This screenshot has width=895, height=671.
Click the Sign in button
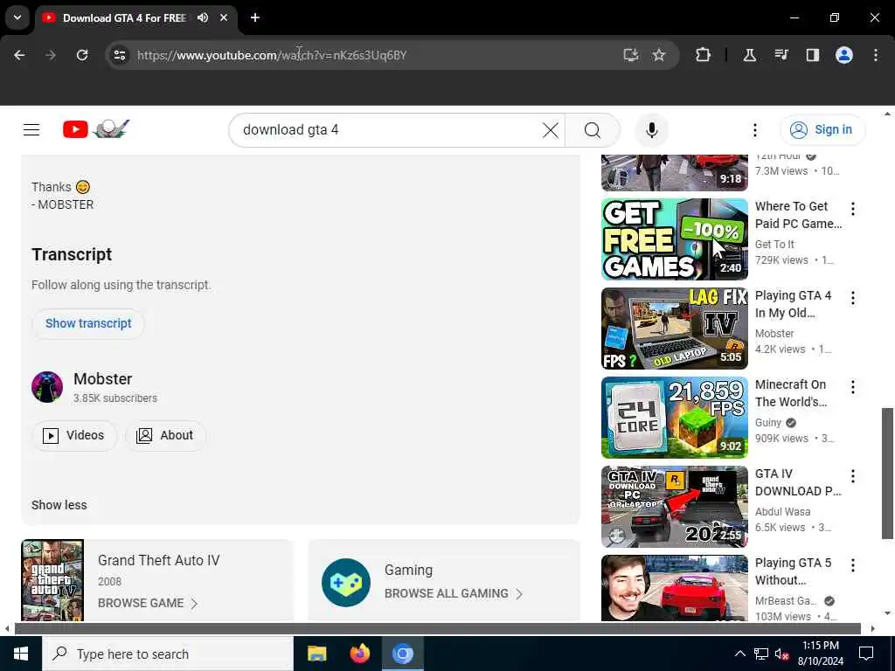coord(822,130)
